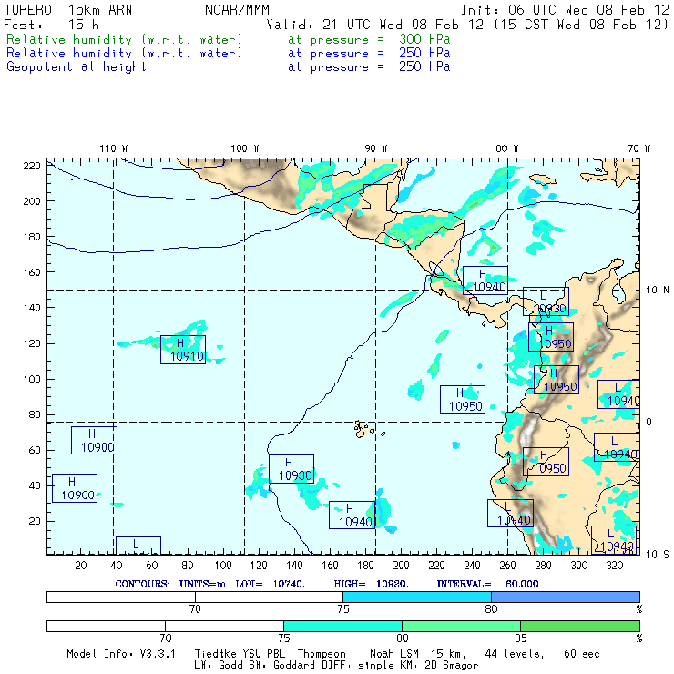The width and height of the screenshot is (674, 674).
Task: Select the NCAR/MMM header text
Action: [x=237, y=10]
